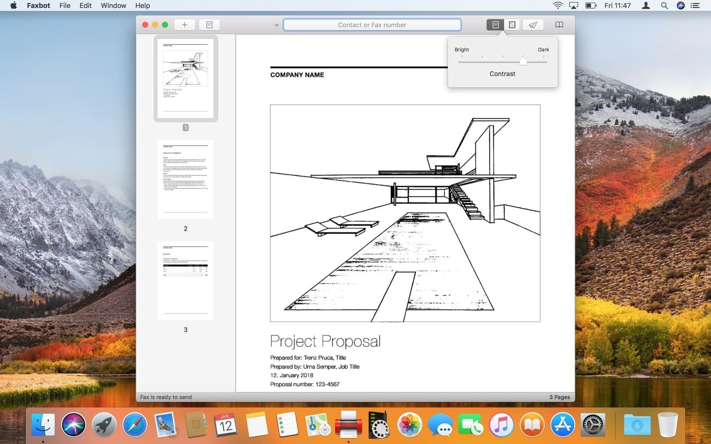Click the cover page icon in the toolbar
This screenshot has width=711, height=444.
[x=209, y=25]
